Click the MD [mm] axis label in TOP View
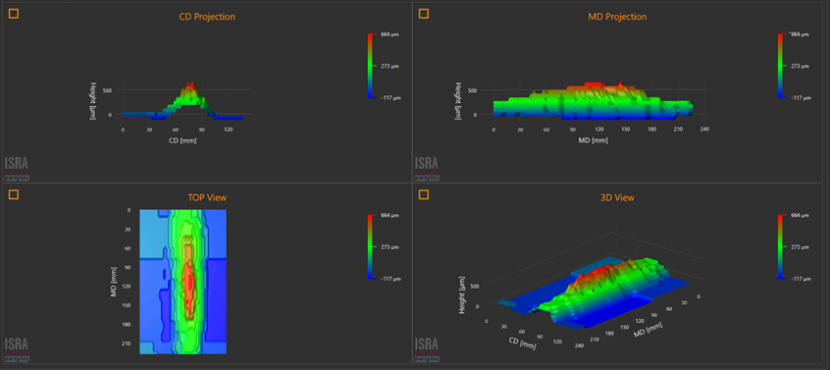 click(x=114, y=282)
